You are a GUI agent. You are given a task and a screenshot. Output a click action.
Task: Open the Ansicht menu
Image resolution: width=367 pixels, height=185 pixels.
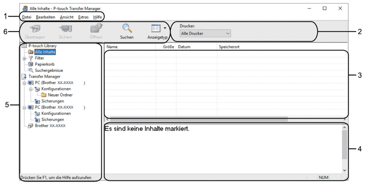click(x=66, y=17)
